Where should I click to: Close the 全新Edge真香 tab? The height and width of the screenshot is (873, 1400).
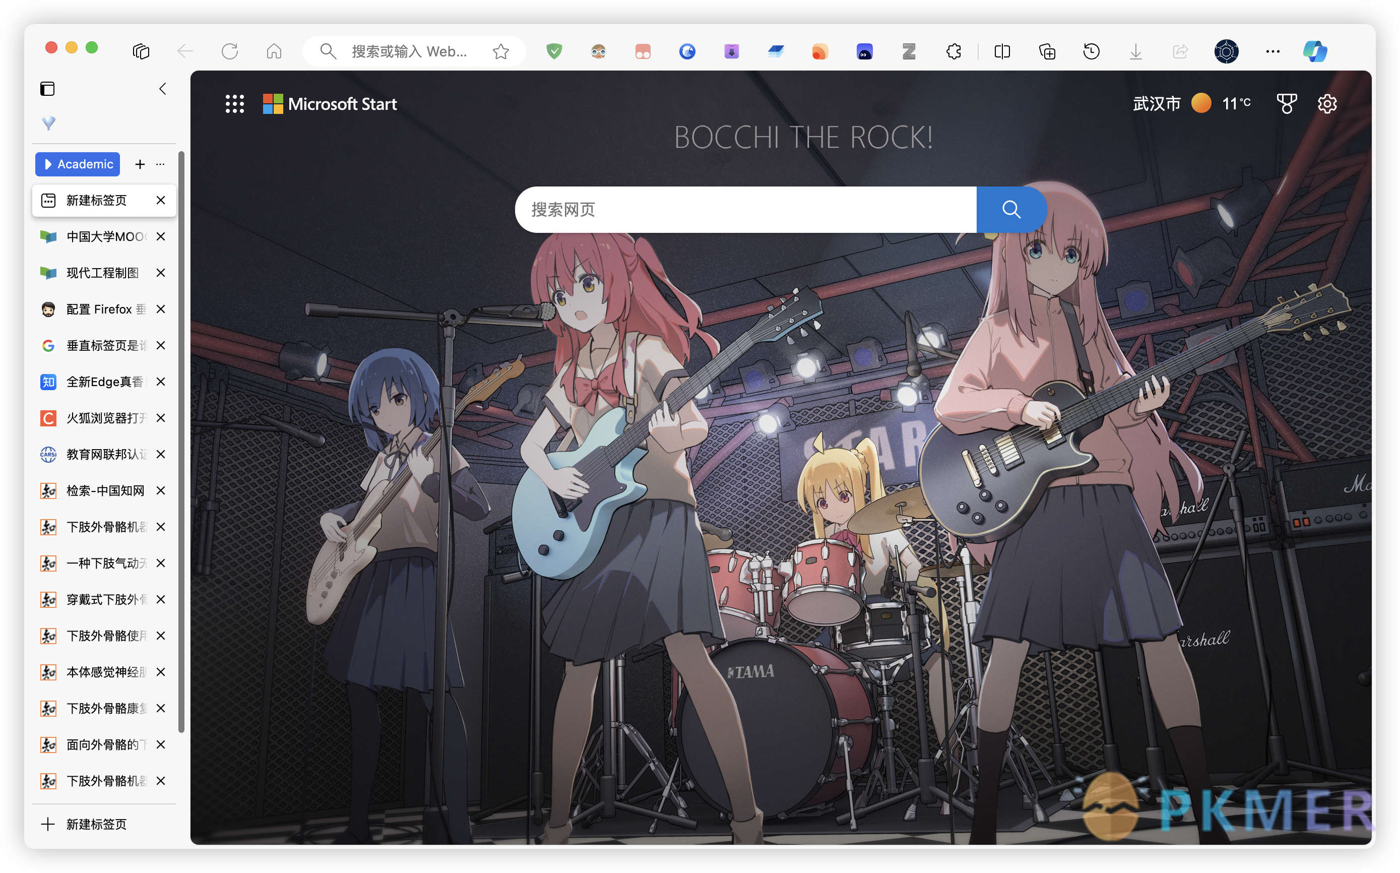[161, 382]
